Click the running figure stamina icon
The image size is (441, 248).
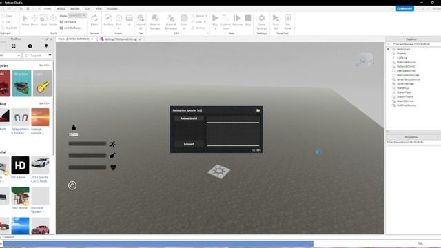pos(112,144)
